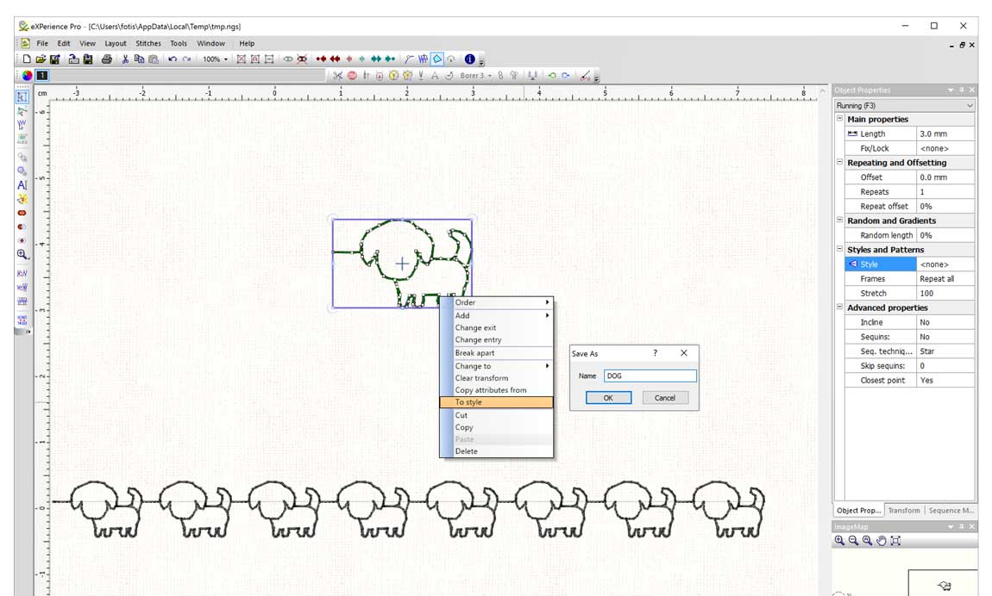
Task: Click the Stretch value 100
Action: point(945,294)
